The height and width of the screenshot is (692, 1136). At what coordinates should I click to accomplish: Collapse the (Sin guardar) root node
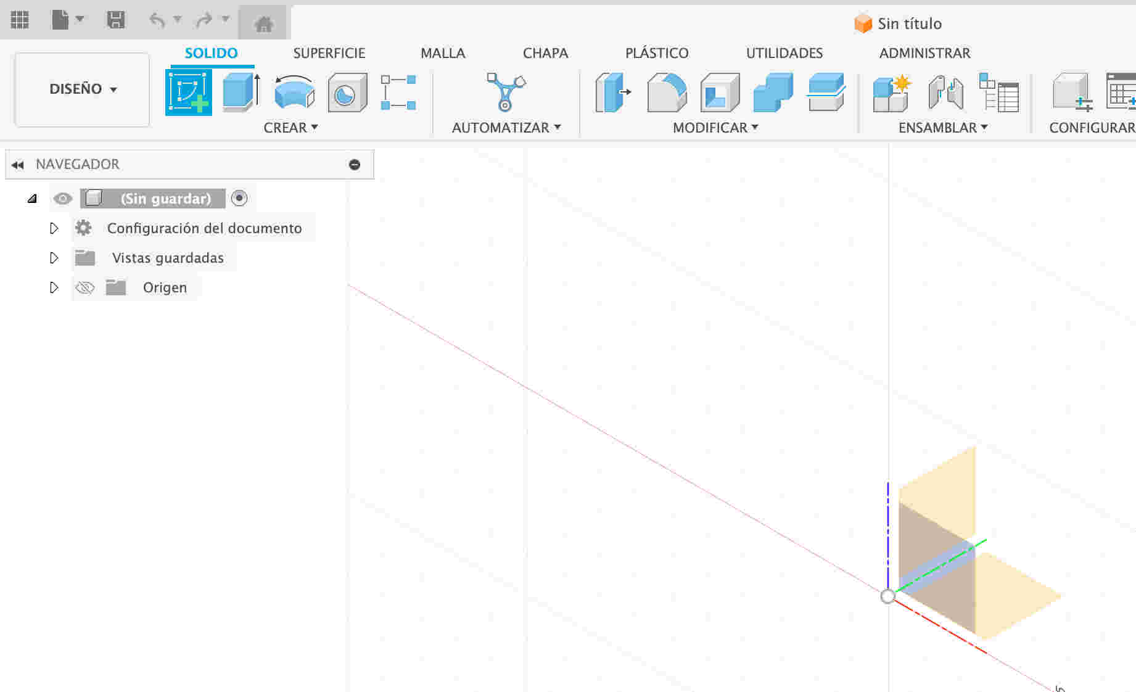[x=32, y=199]
